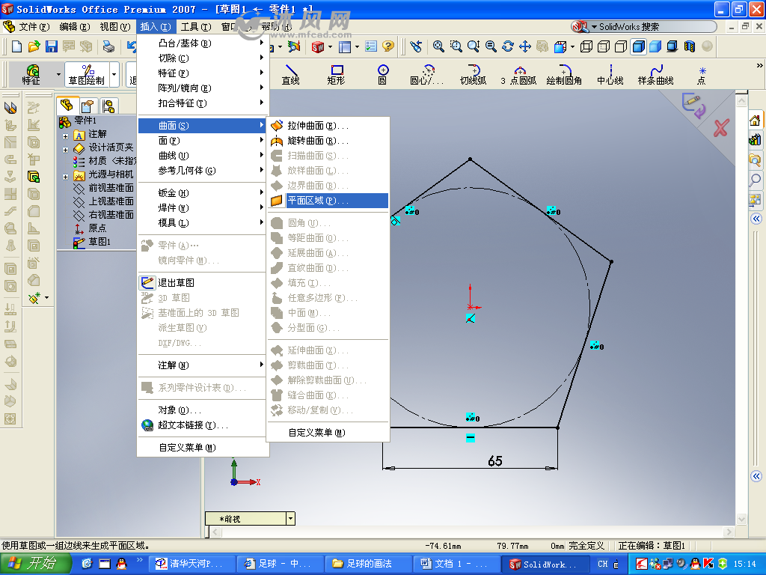This screenshot has width=766, height=575.
Task: Select the 样条曲线 spline tool
Action: (x=655, y=74)
